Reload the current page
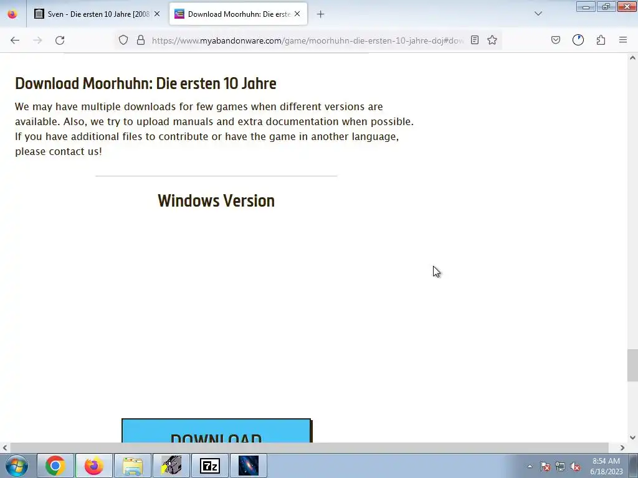Image resolution: width=638 pixels, height=478 pixels. 60,40
